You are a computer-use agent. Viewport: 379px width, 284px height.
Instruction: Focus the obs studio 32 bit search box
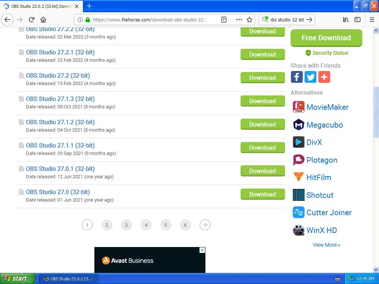(287, 20)
